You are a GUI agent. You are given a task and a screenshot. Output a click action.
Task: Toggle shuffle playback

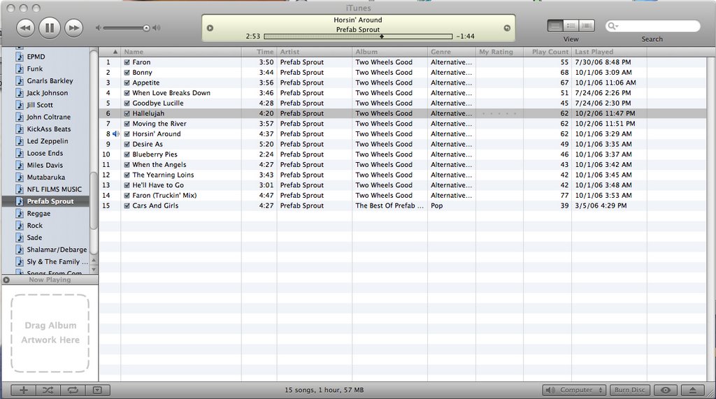(x=48, y=390)
